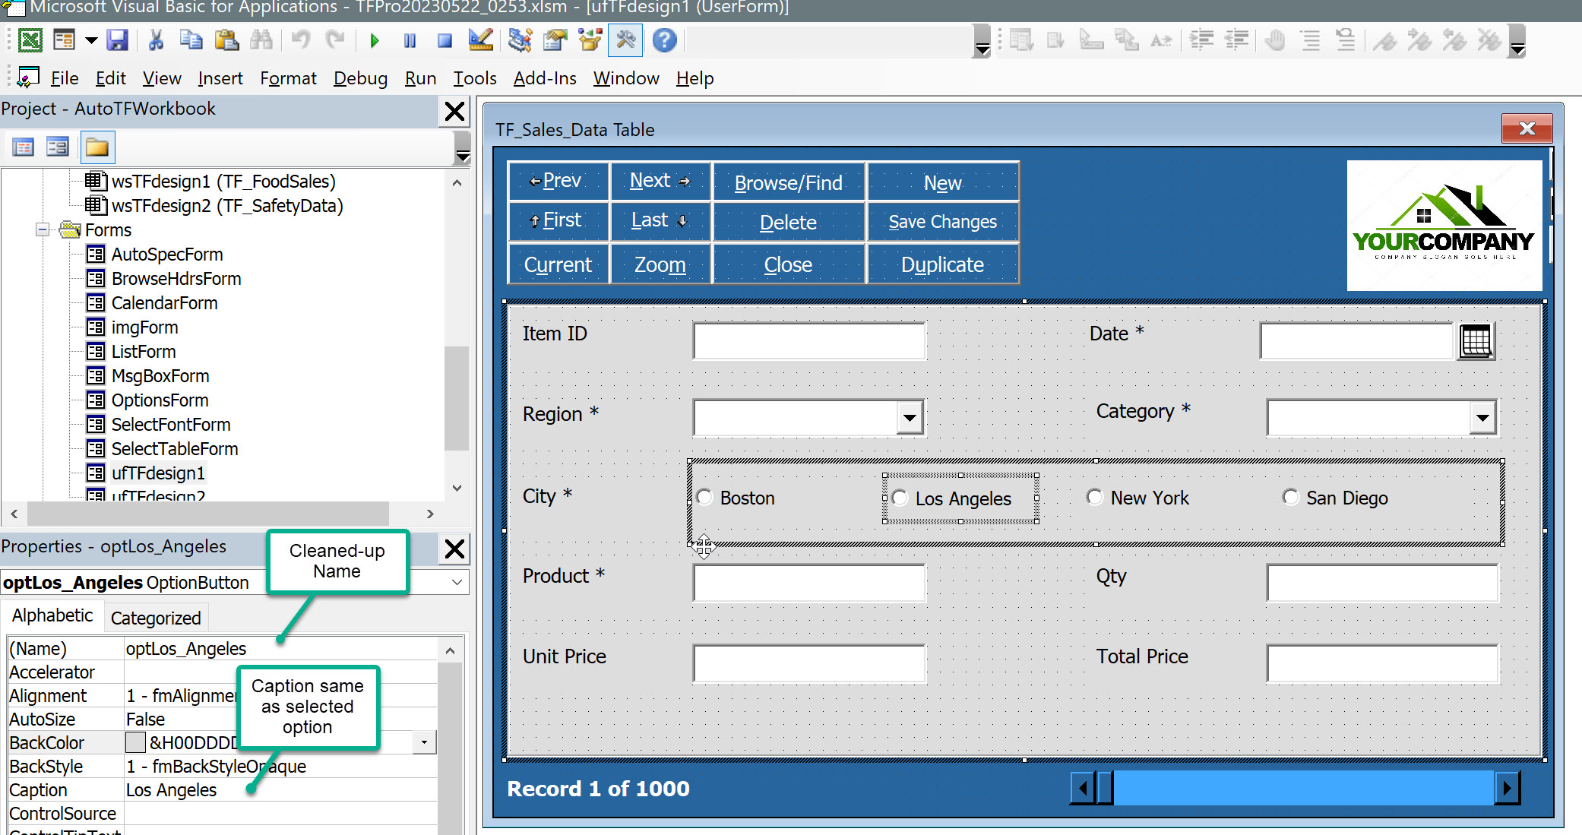1582x835 pixels.
Task: Switch to the Categorized properties tab
Action: pos(156,618)
